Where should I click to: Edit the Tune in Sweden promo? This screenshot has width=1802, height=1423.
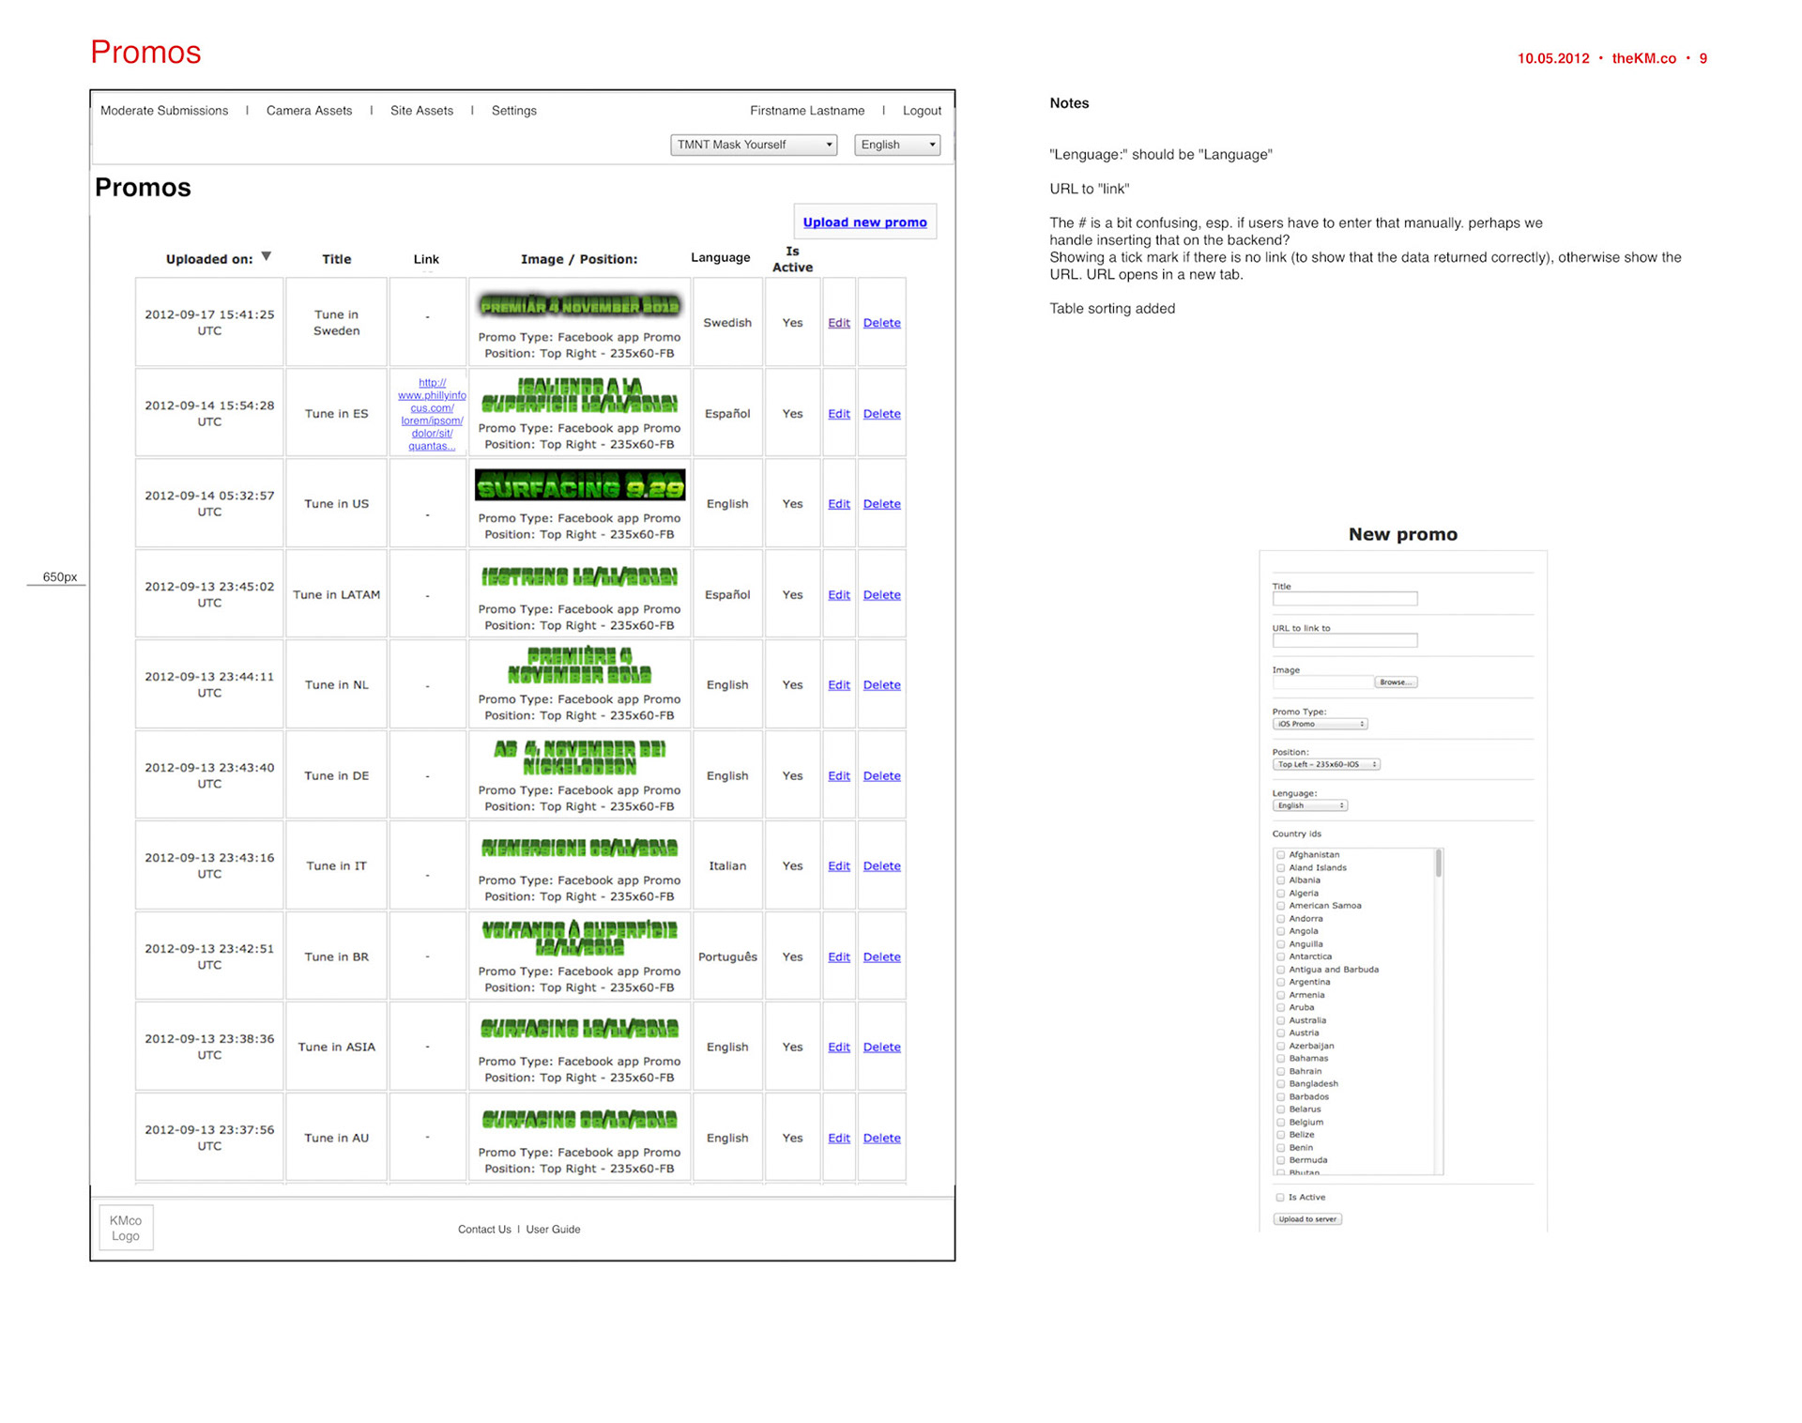[839, 323]
